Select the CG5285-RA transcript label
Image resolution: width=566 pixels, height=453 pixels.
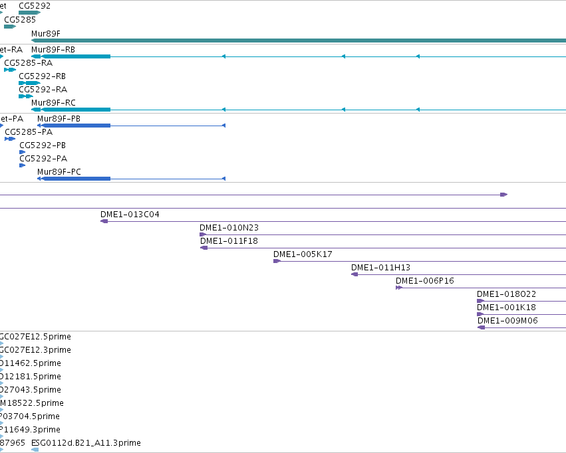click(28, 63)
